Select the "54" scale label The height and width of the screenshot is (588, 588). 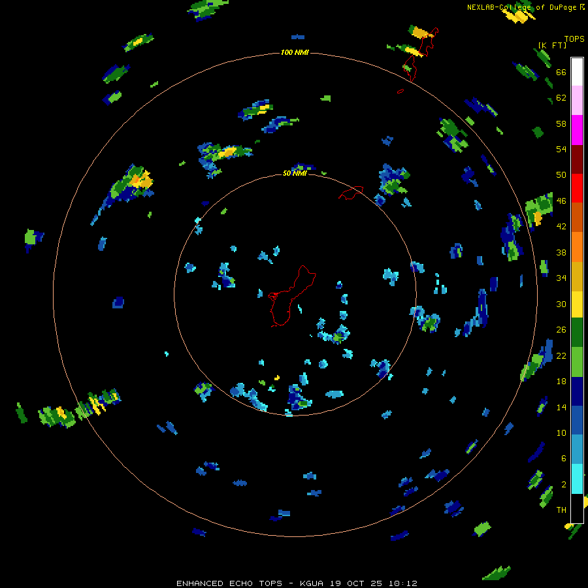(561, 149)
